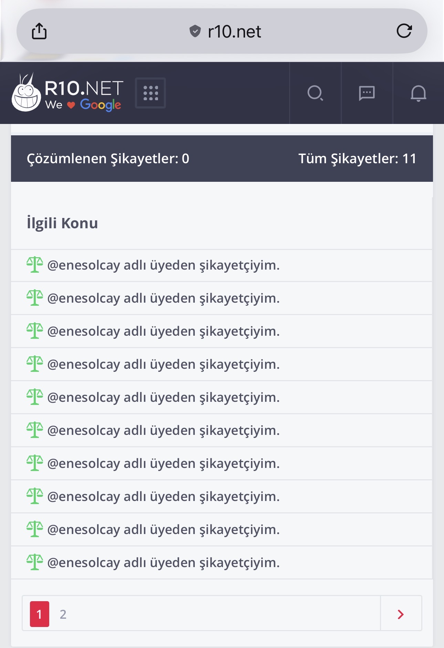
Task: Open the fifth @enesolcay complaint topic
Action: pos(163,397)
